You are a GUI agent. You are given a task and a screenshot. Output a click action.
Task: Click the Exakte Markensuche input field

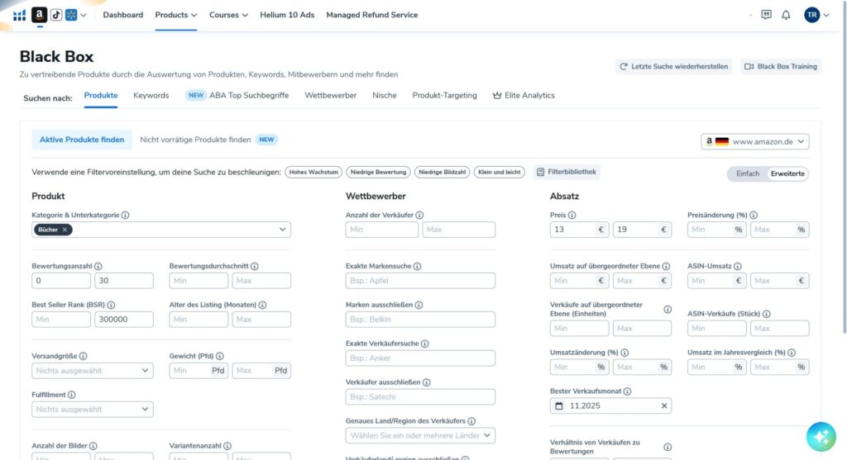420,281
